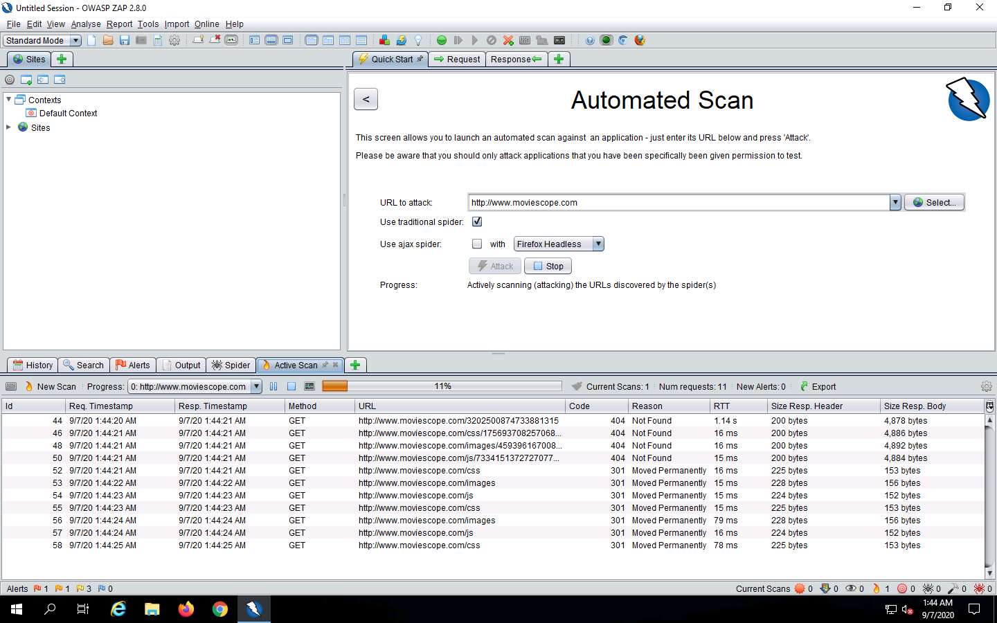Create a new session using the blank page icon

click(x=91, y=40)
